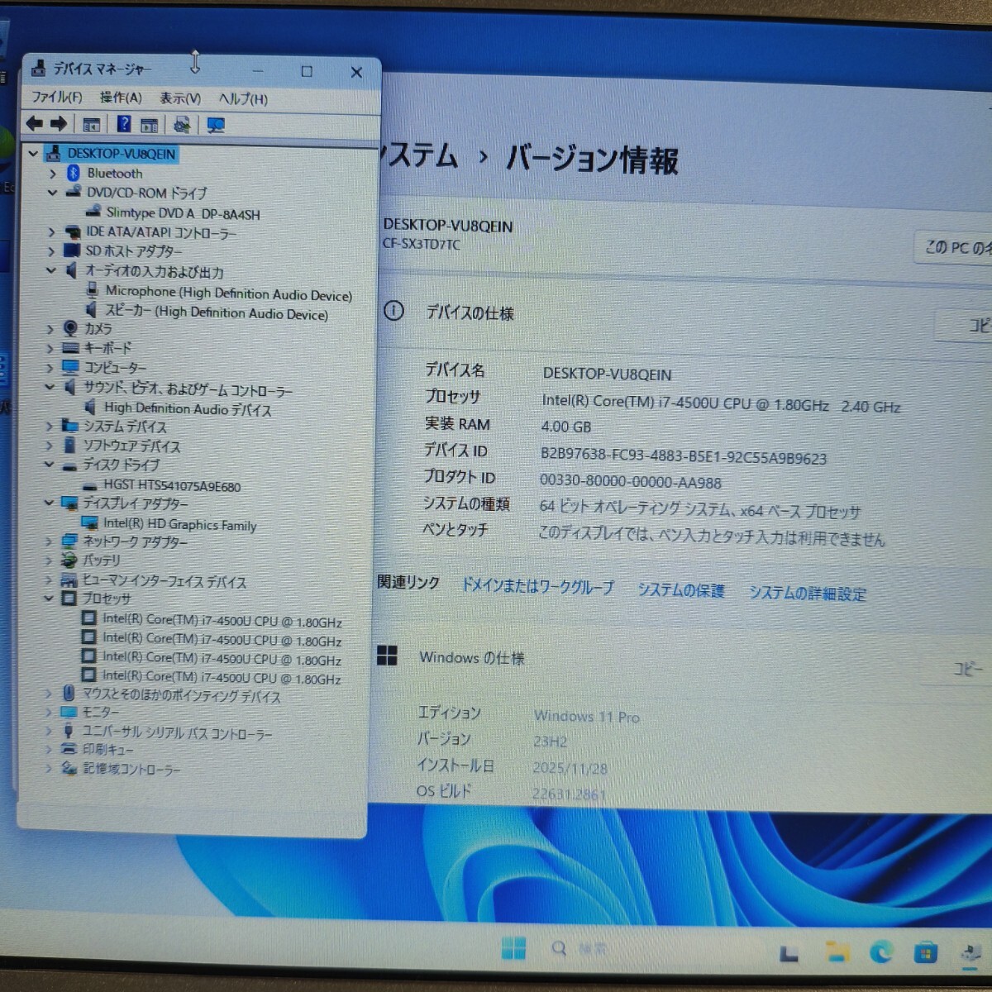Open File Explorer from the taskbar
Image resolution: width=992 pixels, height=992 pixels.
[837, 953]
